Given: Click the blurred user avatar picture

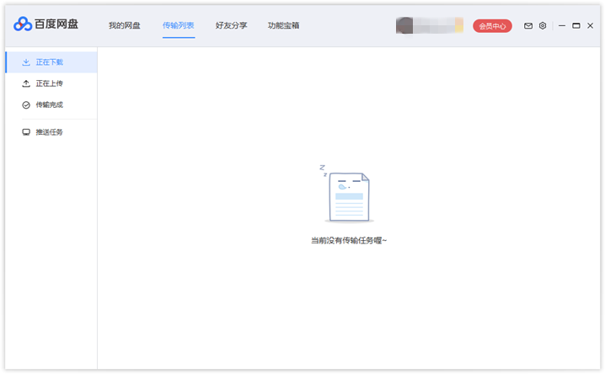Looking at the screenshot, I should click(404, 25).
